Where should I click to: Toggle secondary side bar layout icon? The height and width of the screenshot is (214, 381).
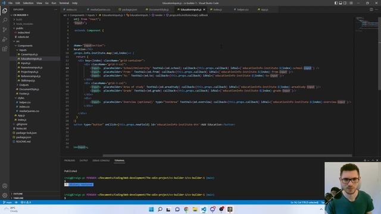point(345,3)
